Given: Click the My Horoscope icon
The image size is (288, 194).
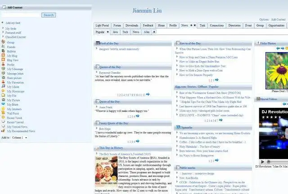Looking at the screenshot, I should [x=3, y=91].
